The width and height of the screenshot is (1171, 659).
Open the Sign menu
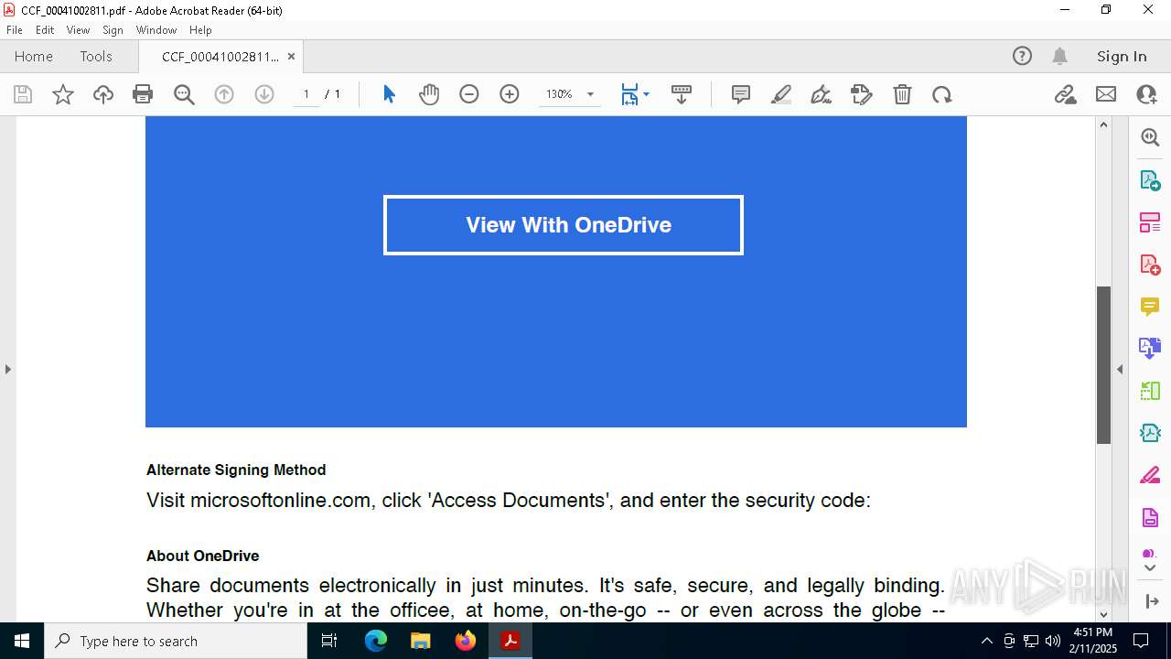113,30
